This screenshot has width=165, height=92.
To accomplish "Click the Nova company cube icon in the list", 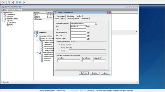I will (x=35, y=15).
